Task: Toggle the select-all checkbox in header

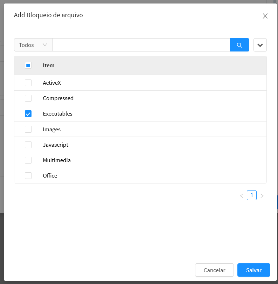Action: coord(28,65)
